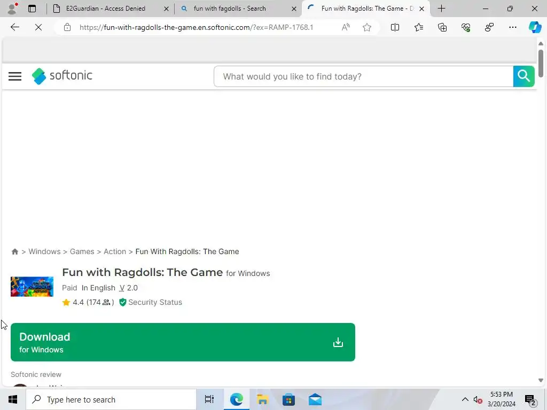Open Microsoft Store from taskbar
The width and height of the screenshot is (547, 410).
click(288, 399)
